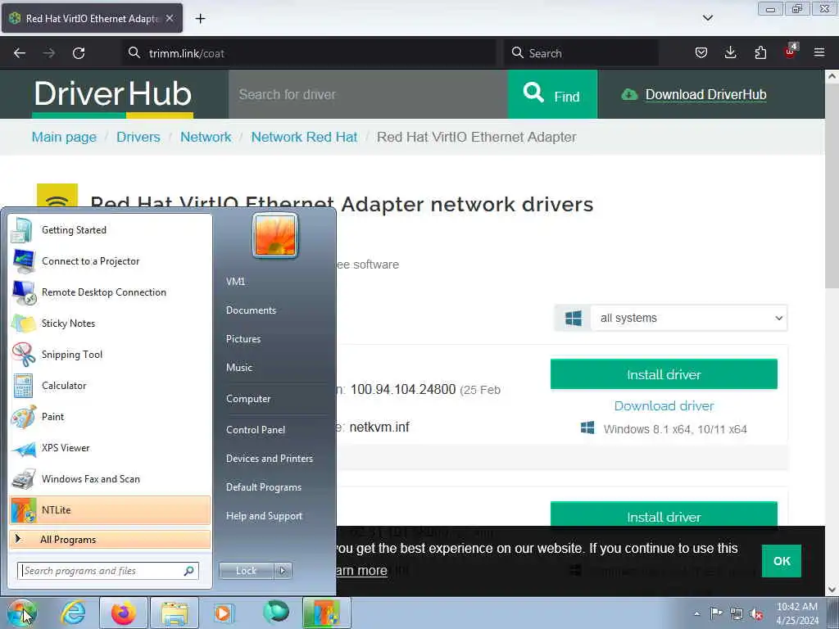Launch Connect to a Projector icon
Image resolution: width=839 pixels, height=629 pixels.
coord(23,261)
